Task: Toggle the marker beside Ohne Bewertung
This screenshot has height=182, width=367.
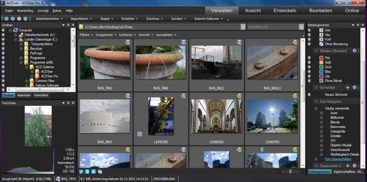Action: tap(309, 44)
